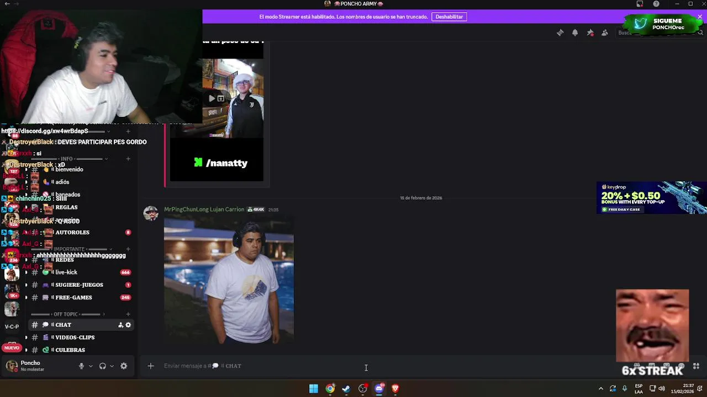Click MrPingChunLong Lujan Carrion username
Image resolution: width=707 pixels, height=397 pixels.
pos(204,210)
